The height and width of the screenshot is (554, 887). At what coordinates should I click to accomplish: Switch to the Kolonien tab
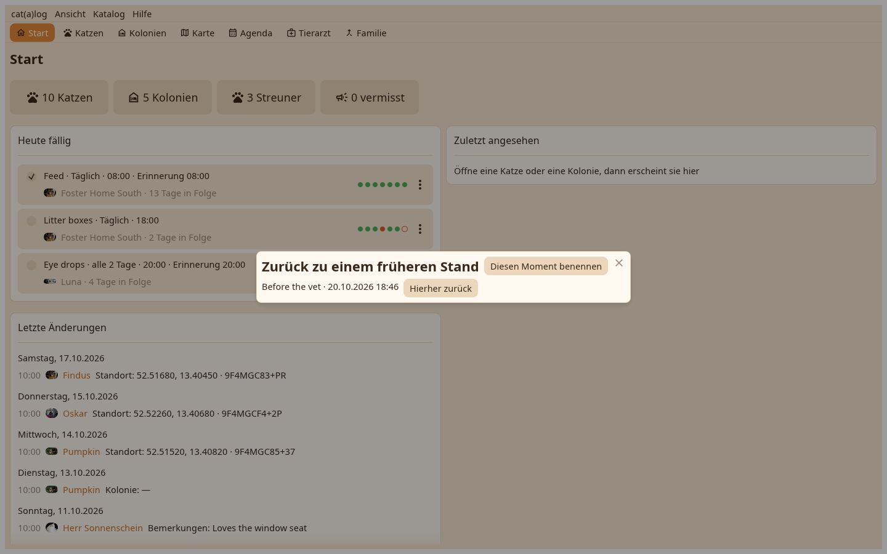click(142, 33)
